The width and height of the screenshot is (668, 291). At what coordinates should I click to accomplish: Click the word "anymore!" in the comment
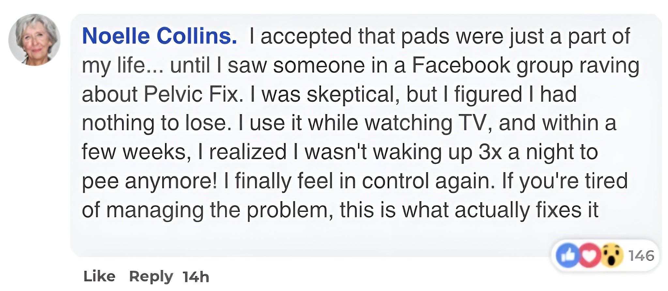click(x=171, y=181)
